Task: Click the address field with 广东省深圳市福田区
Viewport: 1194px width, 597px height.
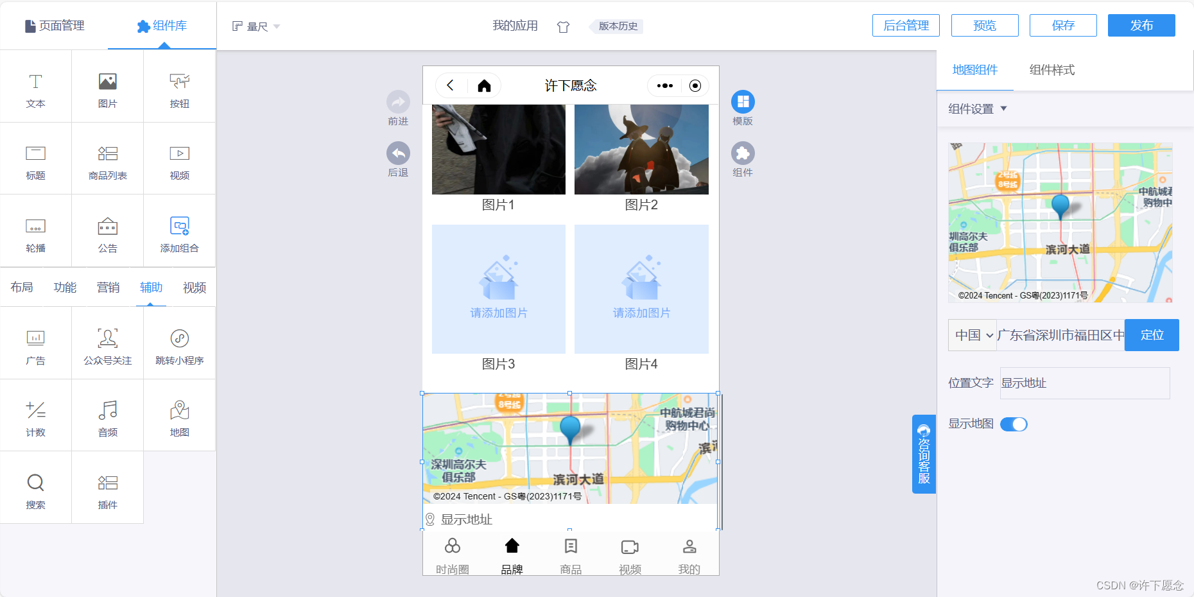Action: coord(1060,335)
